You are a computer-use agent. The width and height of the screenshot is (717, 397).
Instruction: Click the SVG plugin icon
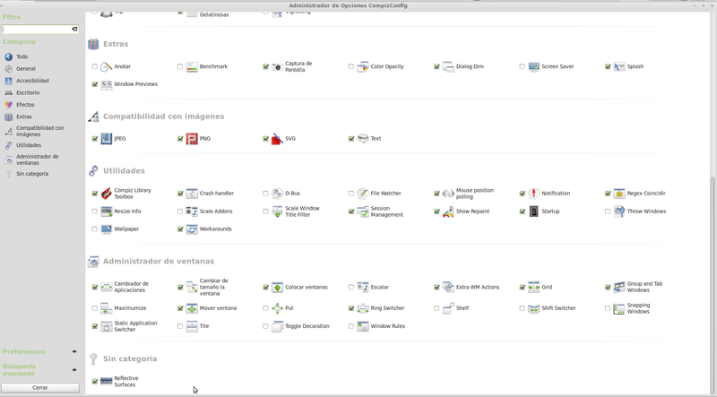(277, 139)
